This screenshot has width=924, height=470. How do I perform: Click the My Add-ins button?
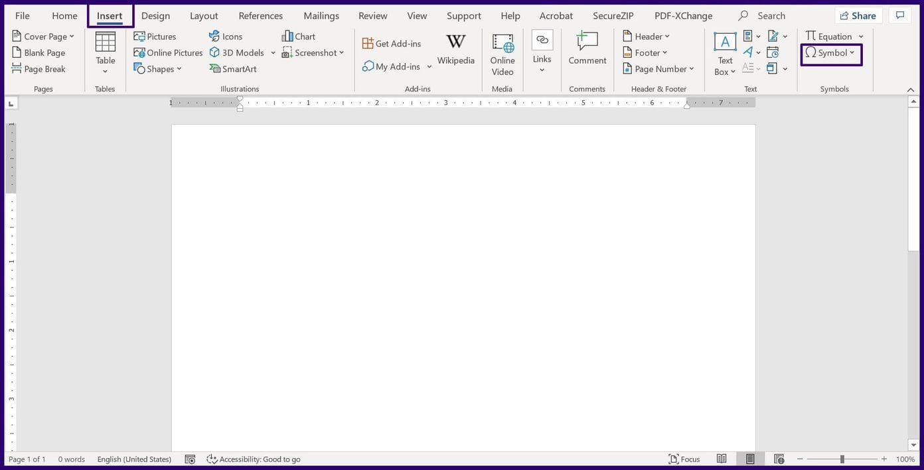[392, 66]
